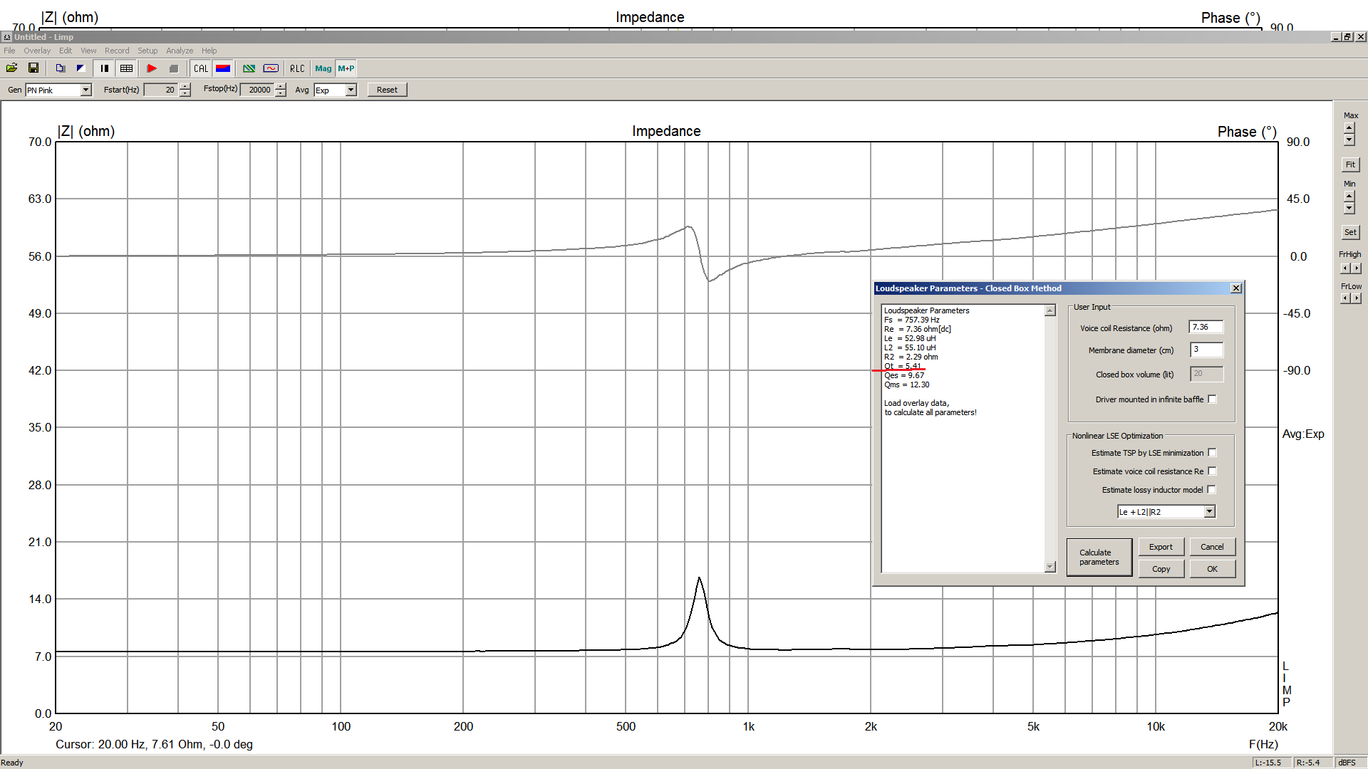
Task: Enable Driver mounted in infinite baffle checkbox
Action: pyautogui.click(x=1212, y=399)
